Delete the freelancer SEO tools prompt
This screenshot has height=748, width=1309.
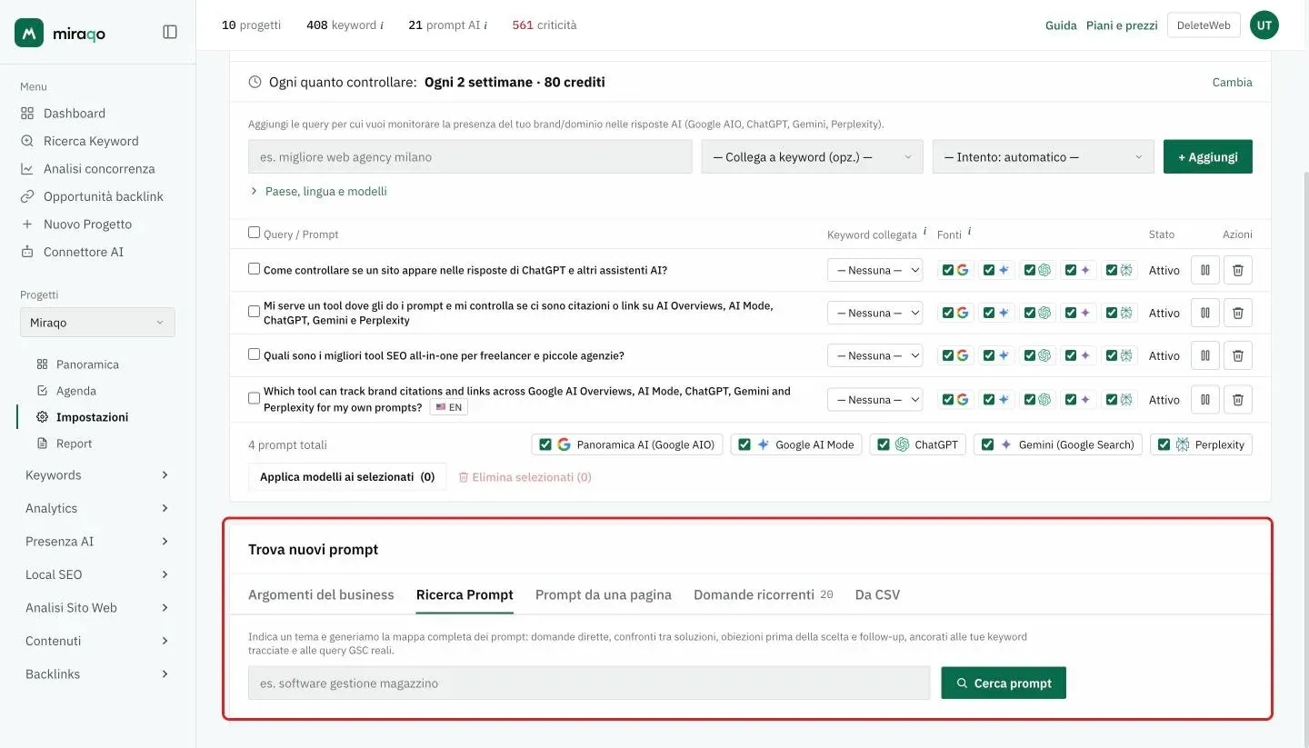click(1237, 355)
